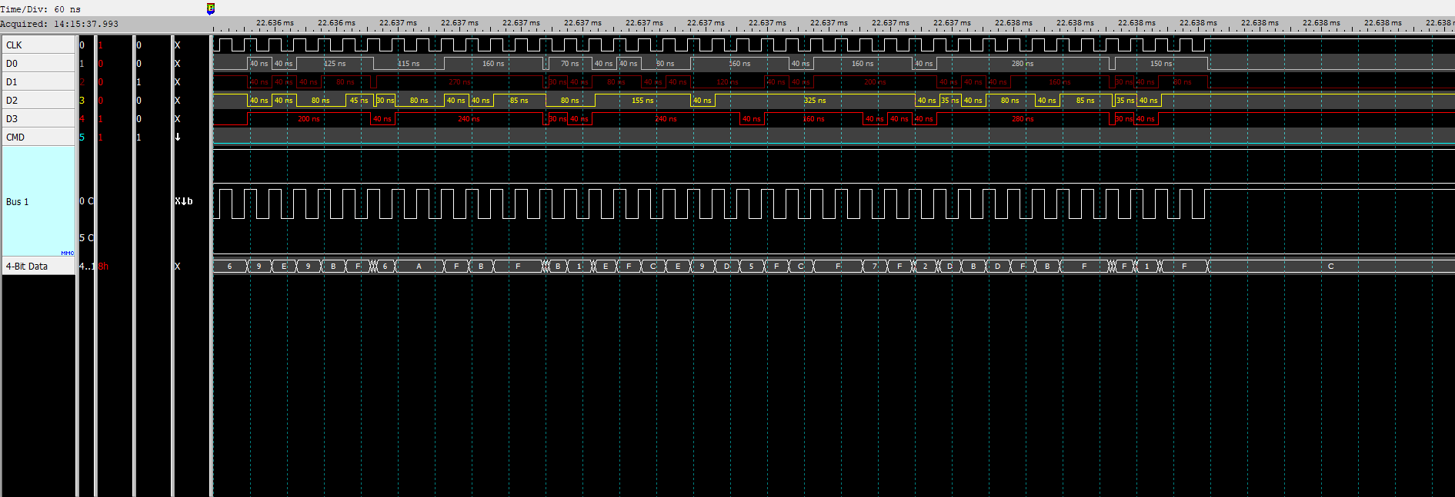
Task: Click decoded value 7 in 4-Bit Data
Action: 875,267
